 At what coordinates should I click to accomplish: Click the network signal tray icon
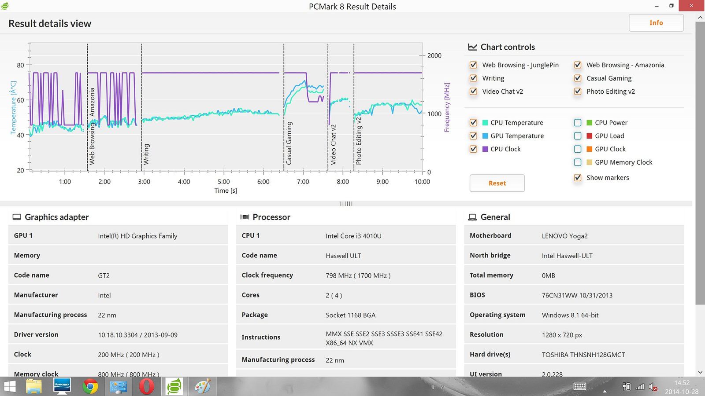[640, 387]
